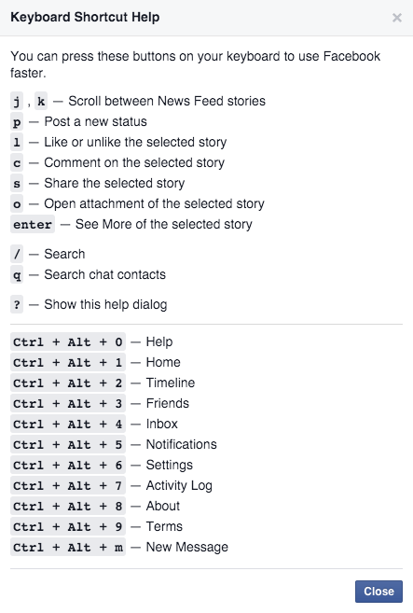
Task: Click the 'o' key badge for attachments
Action: click(17, 204)
